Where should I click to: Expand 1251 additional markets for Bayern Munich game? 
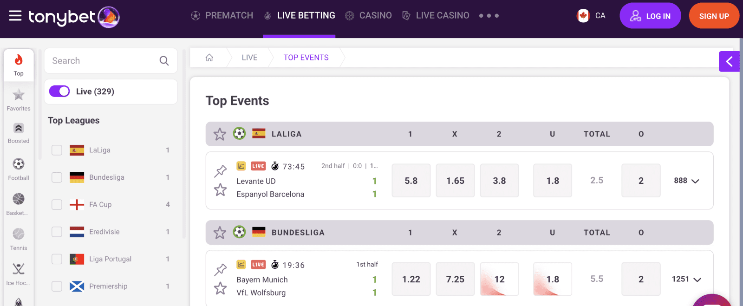(x=687, y=279)
